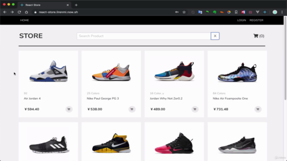
Task: Select the Jordan Why Not Zer0.2 name
Action: (166, 98)
